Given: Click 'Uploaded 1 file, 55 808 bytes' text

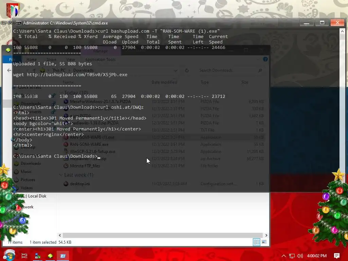Looking at the screenshot, I should 53,64.
